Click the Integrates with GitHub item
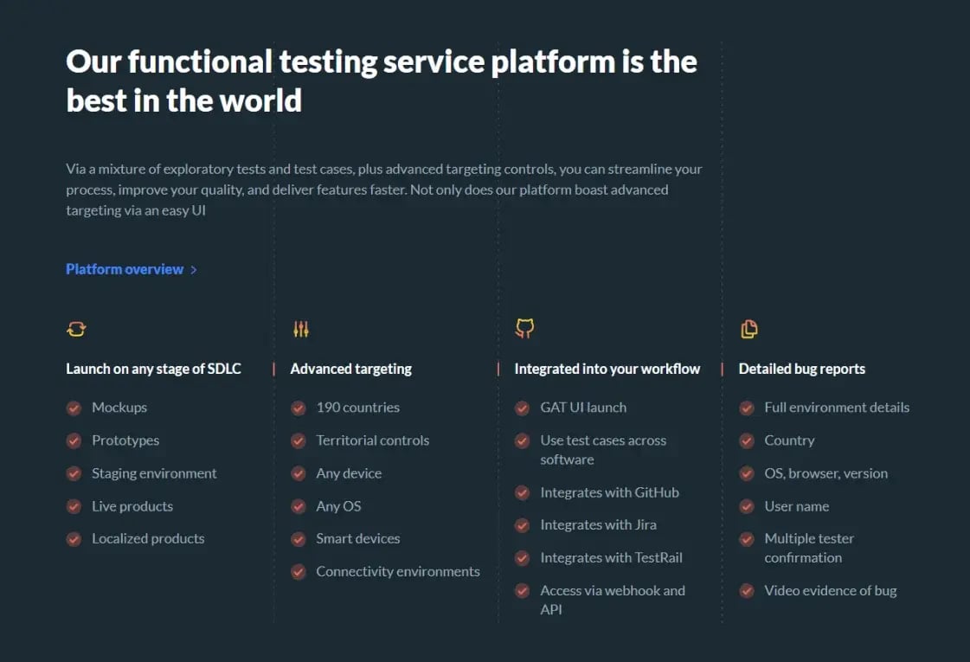This screenshot has width=970, height=662. [x=609, y=492]
